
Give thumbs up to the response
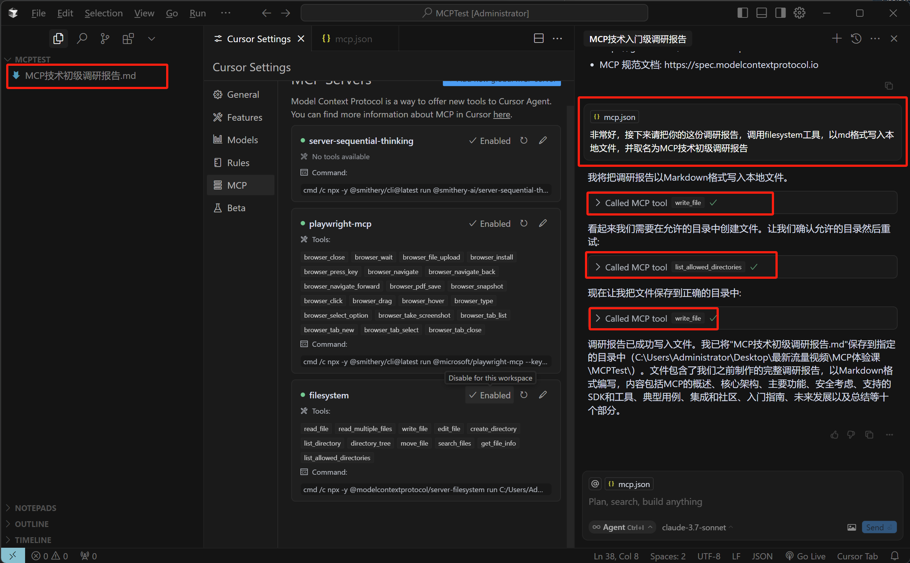[x=834, y=435]
